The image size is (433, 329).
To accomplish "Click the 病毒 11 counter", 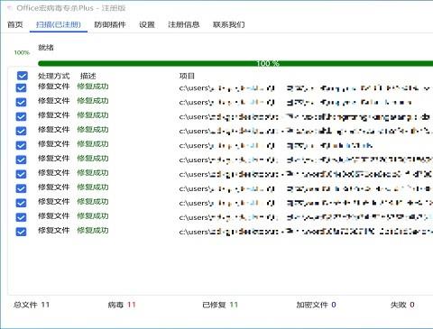I will (x=122, y=305).
